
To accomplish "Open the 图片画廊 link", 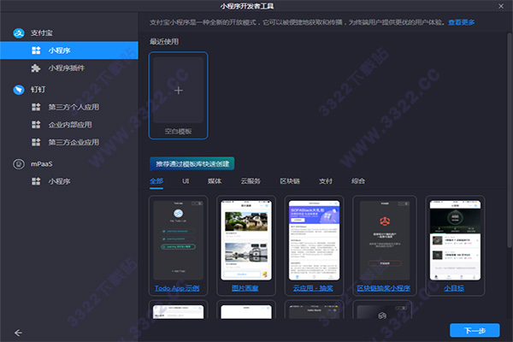I will point(245,288).
